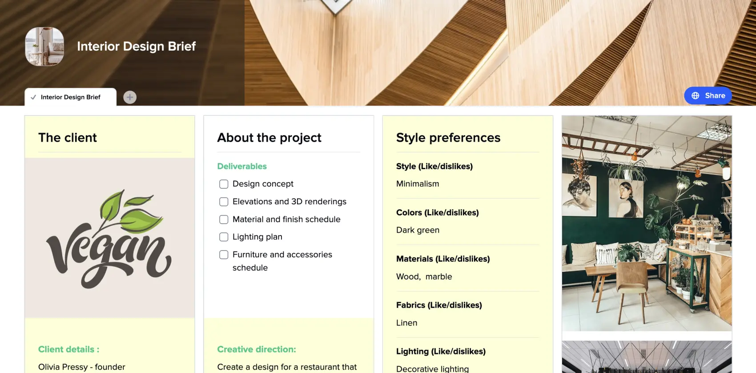Screen dimensions: 756x373
Task: Click the Share button
Action: pos(708,95)
